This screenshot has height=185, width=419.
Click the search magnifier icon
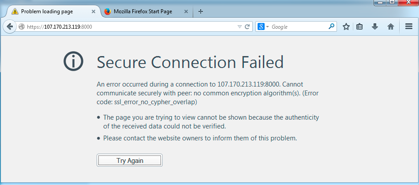tap(331, 26)
